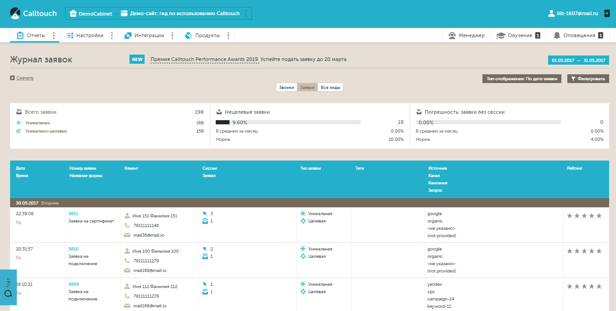The image size is (616, 311).
Task: Rate request 5811 with five stars
Action: click(599, 216)
